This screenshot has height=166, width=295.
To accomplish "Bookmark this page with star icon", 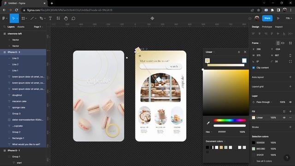I will pos(259,10).
